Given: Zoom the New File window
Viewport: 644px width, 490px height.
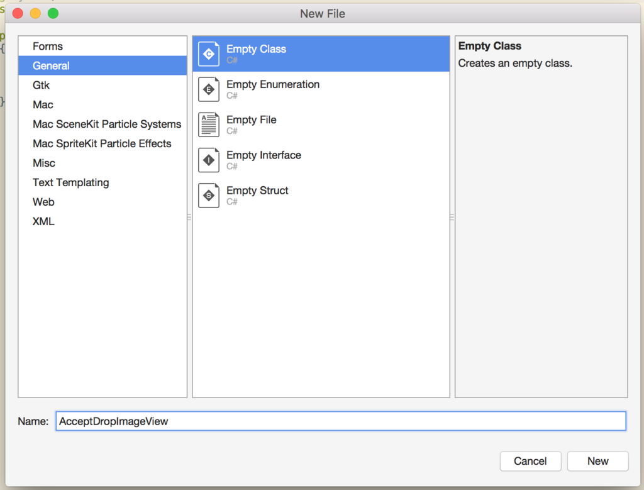Looking at the screenshot, I should (x=53, y=14).
